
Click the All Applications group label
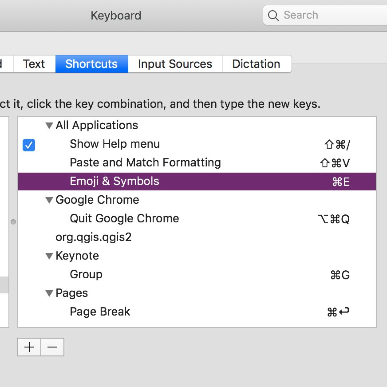click(97, 126)
